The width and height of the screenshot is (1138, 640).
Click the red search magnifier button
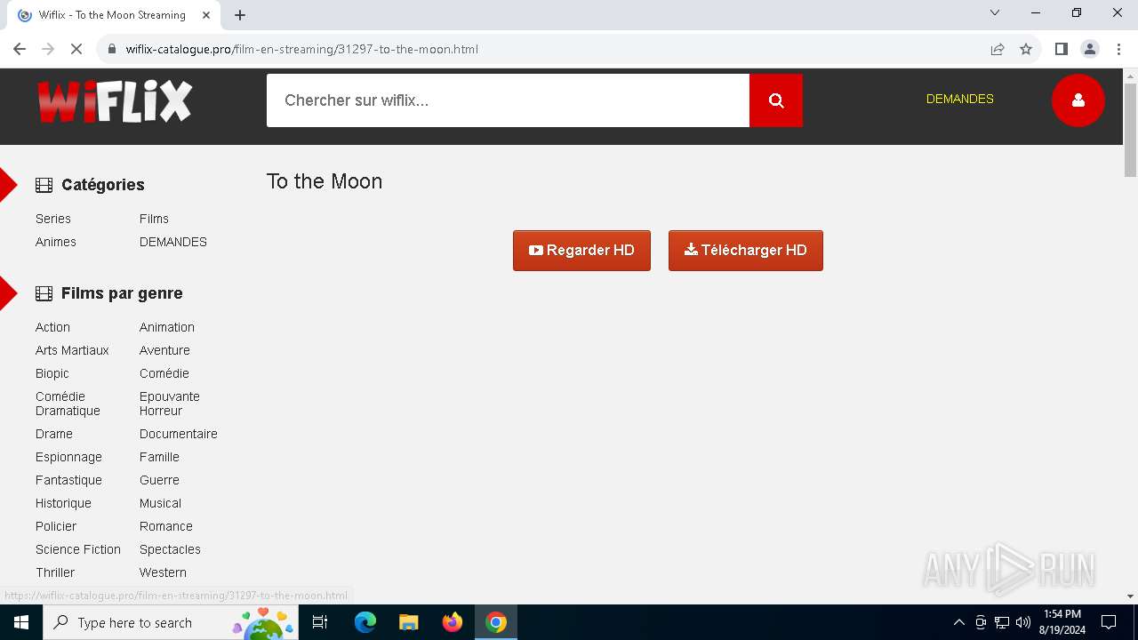776,100
